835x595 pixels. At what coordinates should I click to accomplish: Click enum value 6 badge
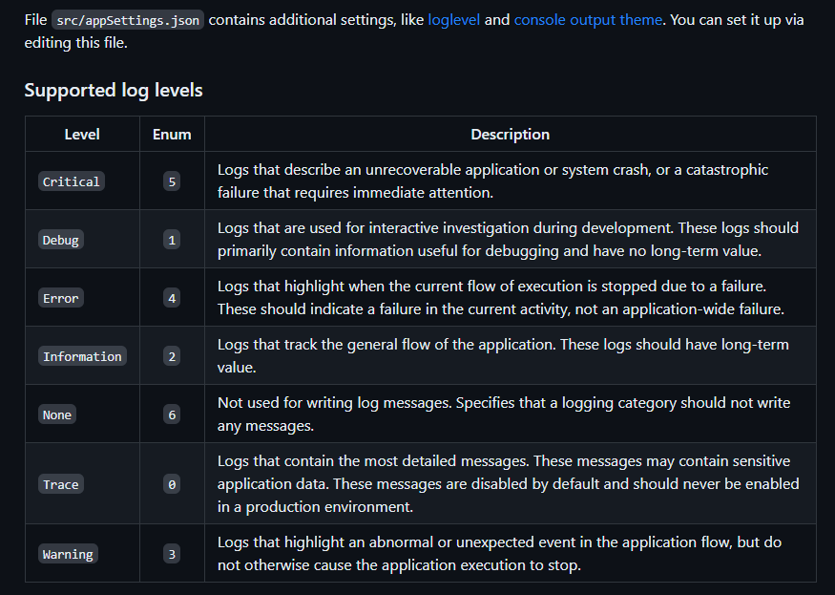tap(172, 414)
